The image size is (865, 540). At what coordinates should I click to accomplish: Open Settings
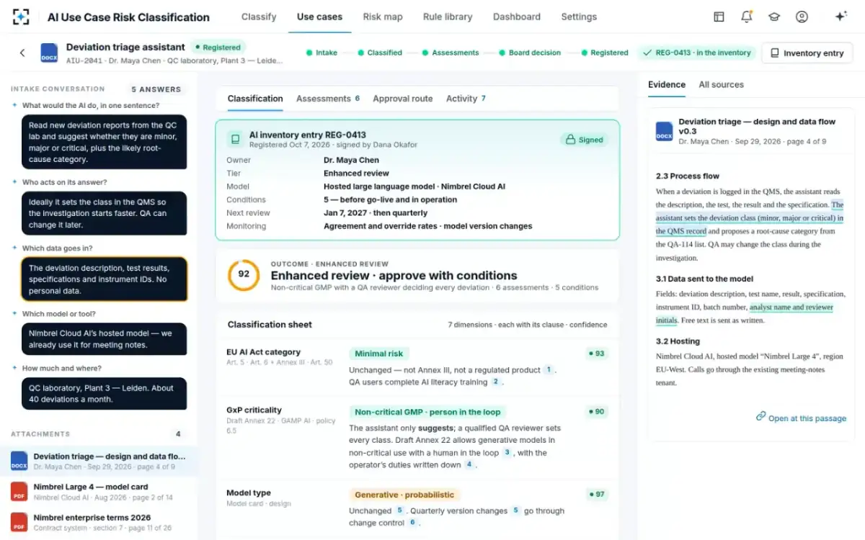point(579,17)
